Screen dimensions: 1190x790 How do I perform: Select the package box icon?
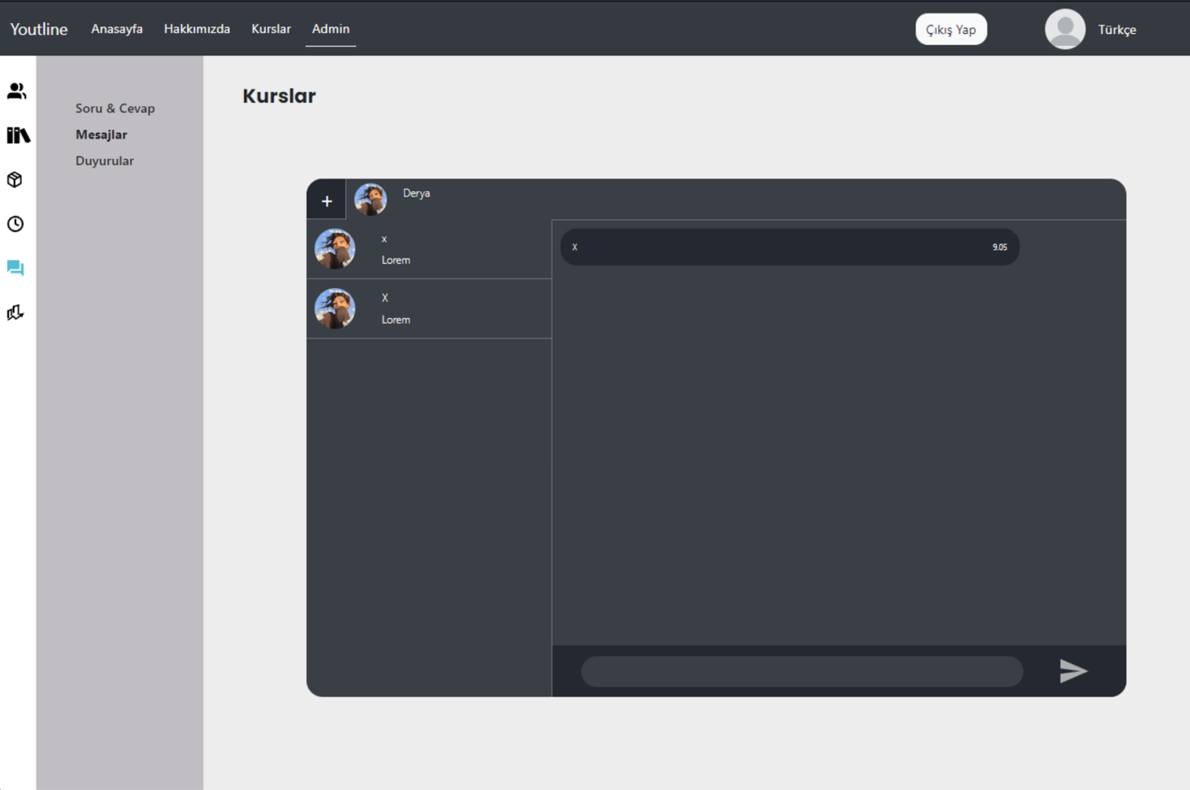pos(14,179)
